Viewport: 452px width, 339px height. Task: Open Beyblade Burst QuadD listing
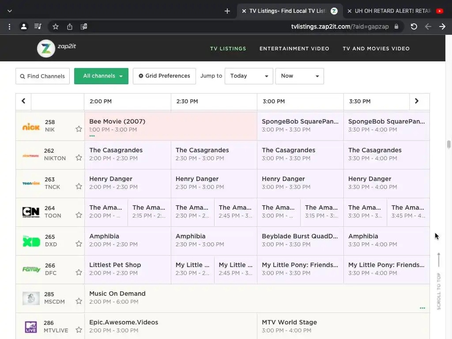point(300,241)
